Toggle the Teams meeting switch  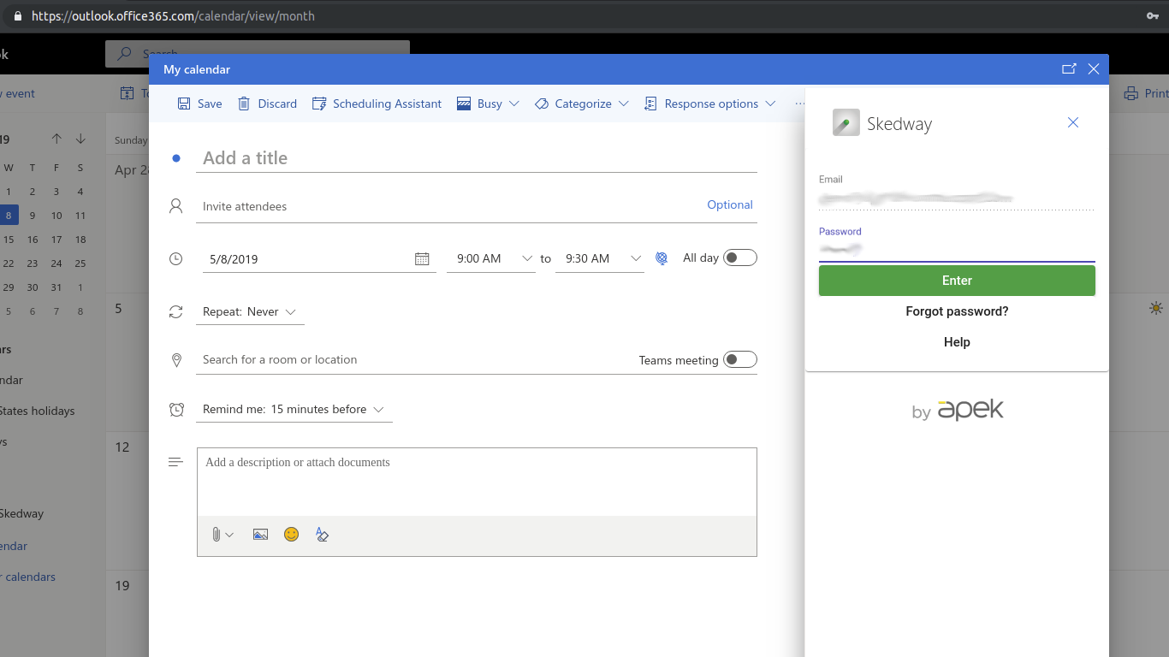(x=740, y=359)
